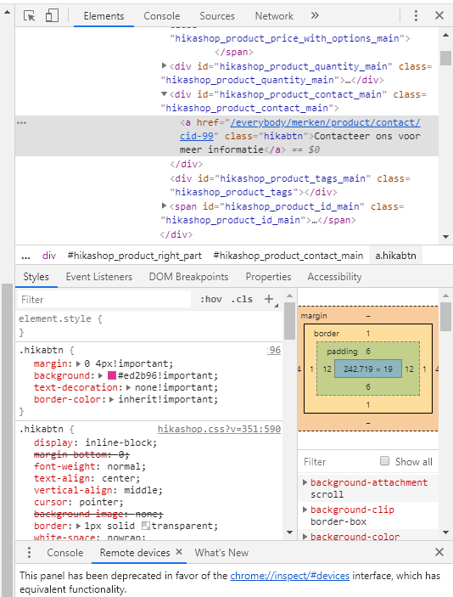Open the Event Listeners tab
This screenshot has height=597, width=453.
[x=99, y=277]
